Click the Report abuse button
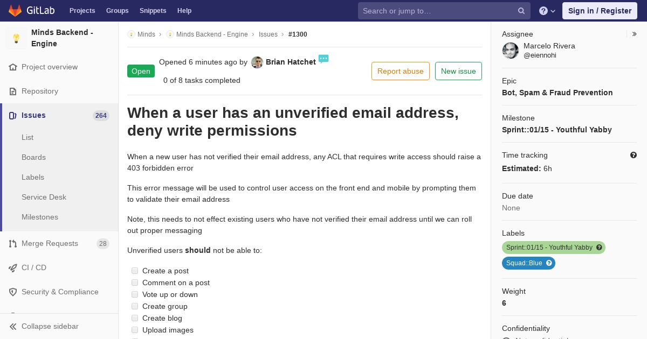The height and width of the screenshot is (339, 647). tap(401, 71)
